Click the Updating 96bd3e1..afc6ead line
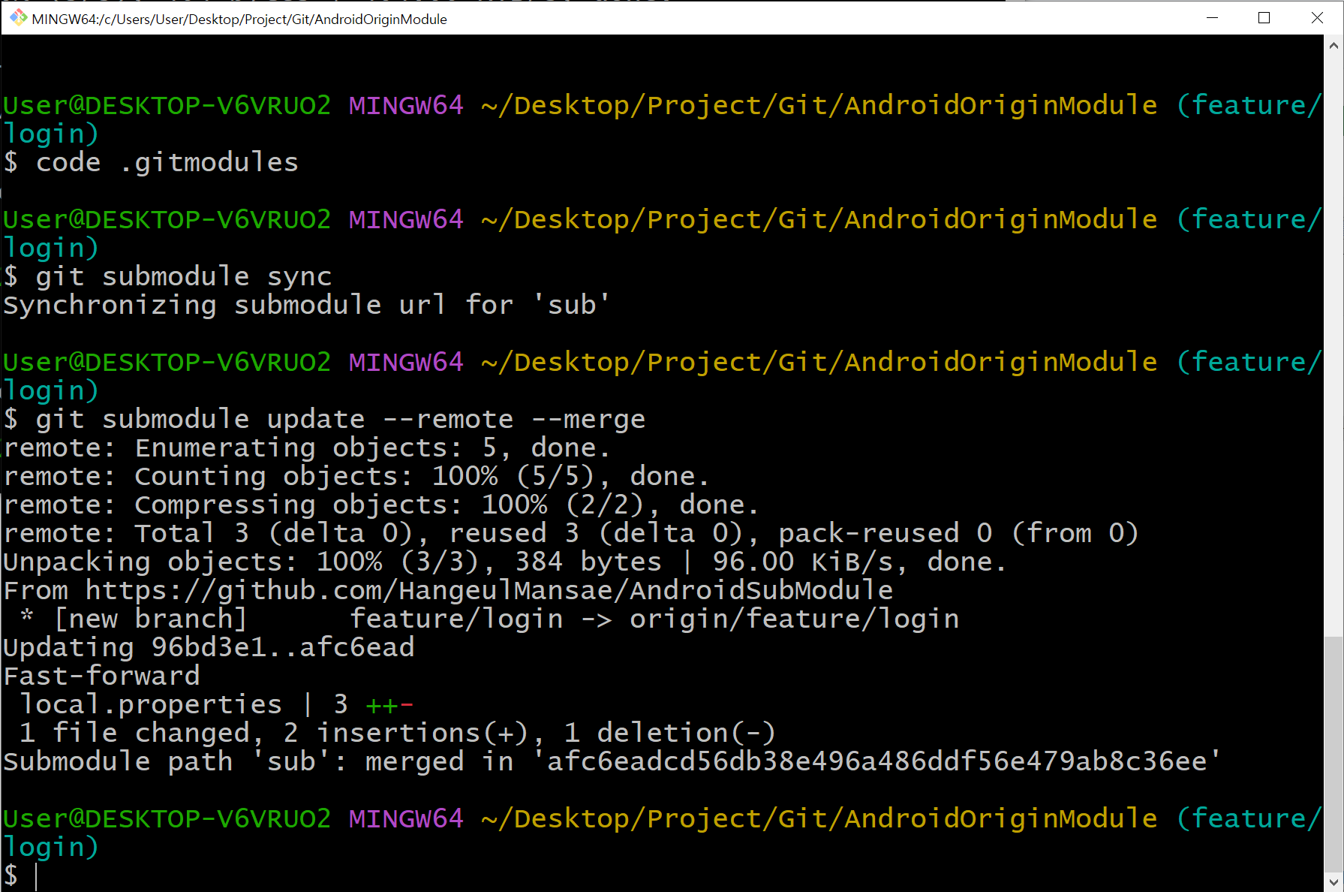This screenshot has height=892, width=1344. [208, 646]
